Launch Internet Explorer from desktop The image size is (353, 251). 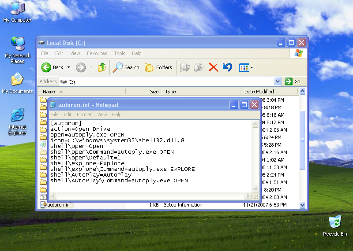click(x=17, y=122)
